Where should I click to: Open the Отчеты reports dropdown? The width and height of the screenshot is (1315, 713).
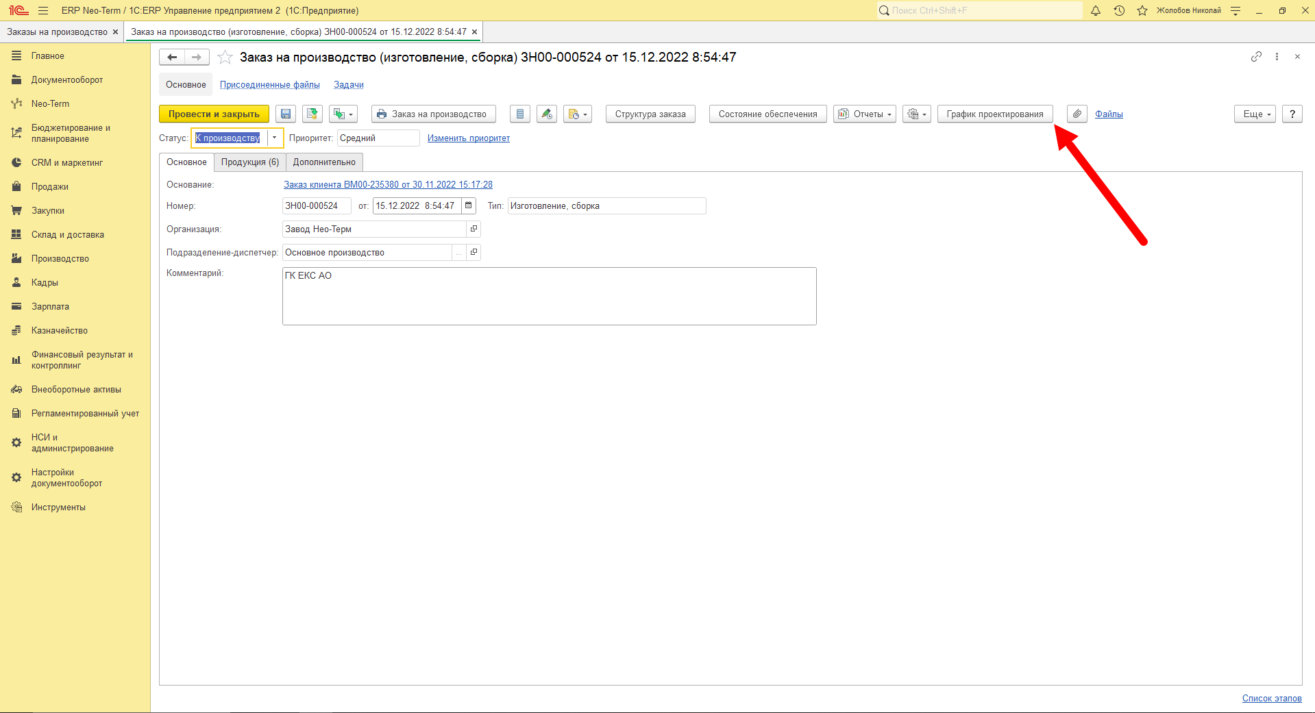pyautogui.click(x=865, y=114)
